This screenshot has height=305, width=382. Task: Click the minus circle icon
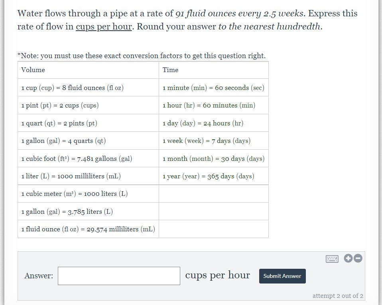tap(358, 258)
